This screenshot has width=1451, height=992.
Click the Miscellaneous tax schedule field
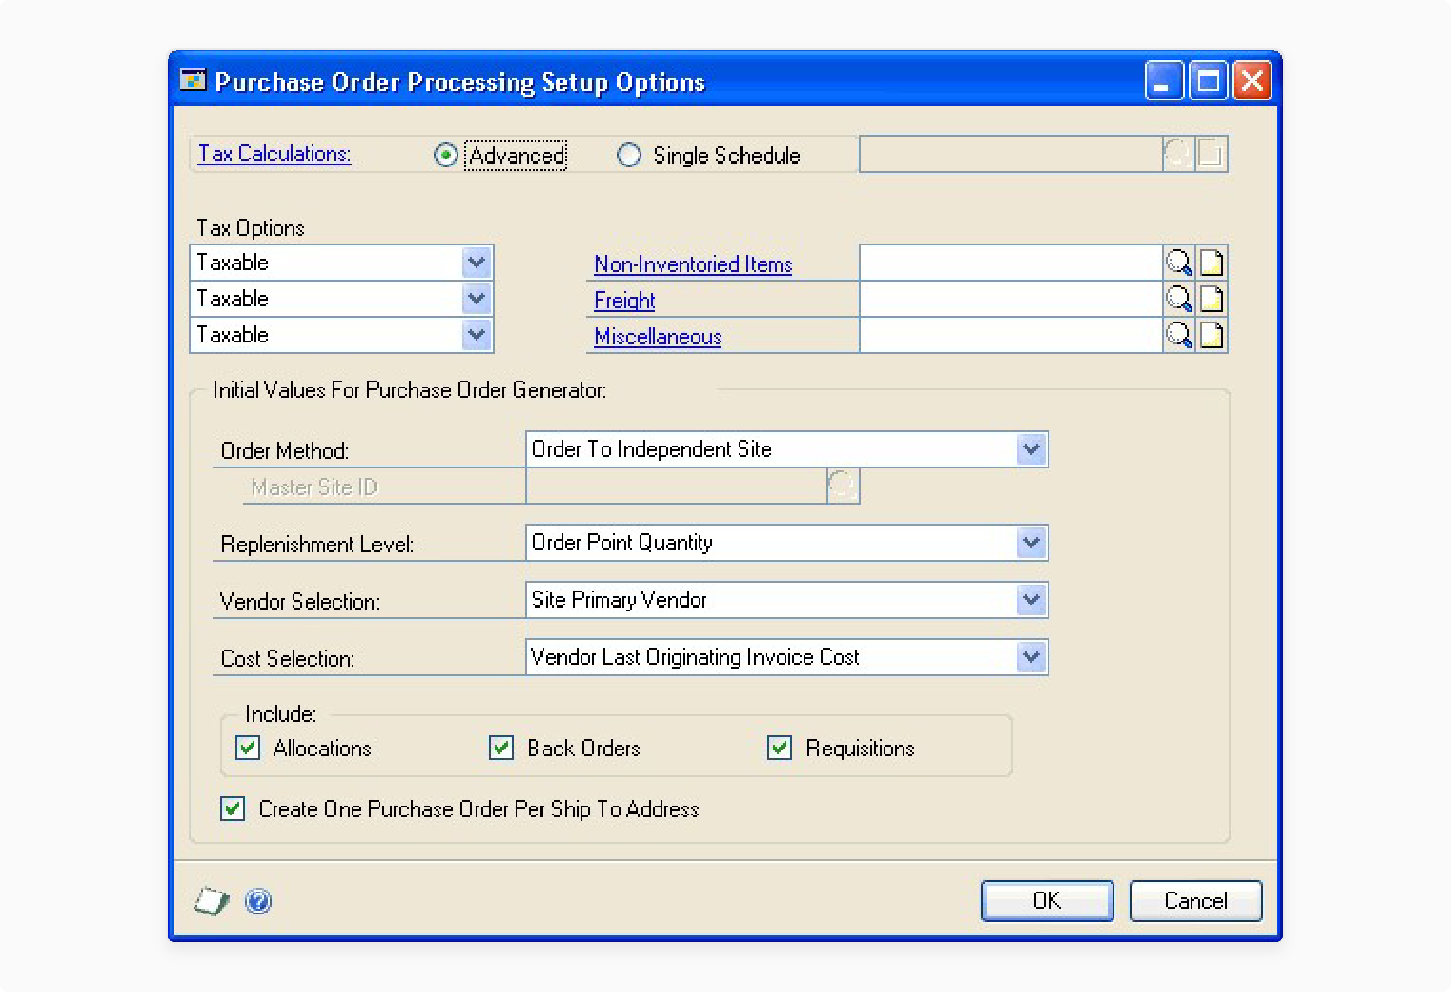click(1011, 335)
